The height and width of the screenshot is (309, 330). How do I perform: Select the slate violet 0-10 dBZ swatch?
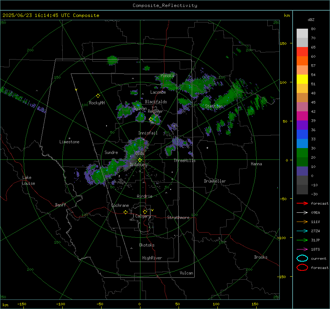[302, 171]
